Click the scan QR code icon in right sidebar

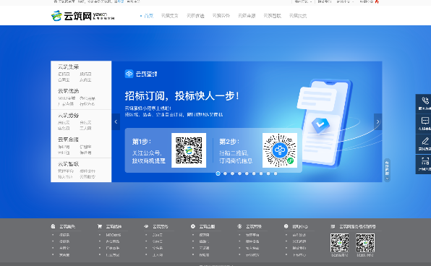tap(425, 161)
